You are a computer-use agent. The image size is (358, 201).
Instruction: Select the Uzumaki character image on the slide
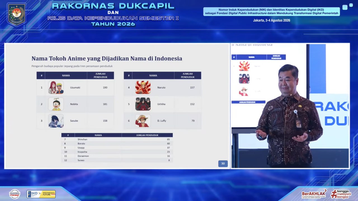point(56,87)
